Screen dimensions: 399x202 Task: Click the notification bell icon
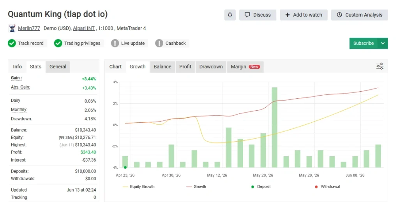(230, 15)
